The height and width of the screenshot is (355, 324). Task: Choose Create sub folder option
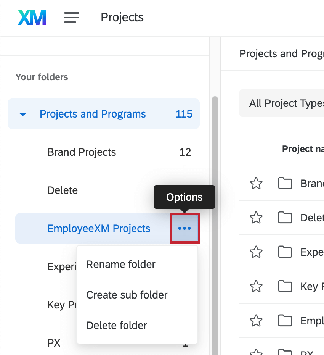(x=127, y=295)
